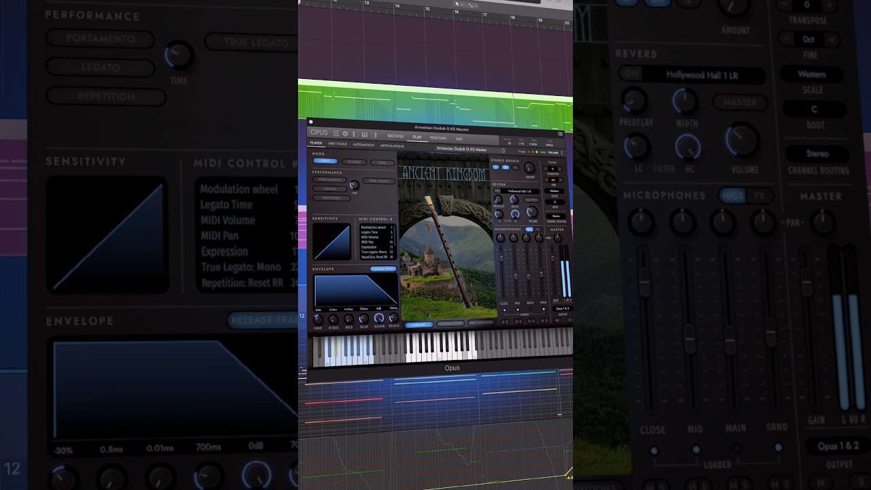
Task: Select 'Modulation wheel' in MIDI Control list
Action: [x=374, y=227]
